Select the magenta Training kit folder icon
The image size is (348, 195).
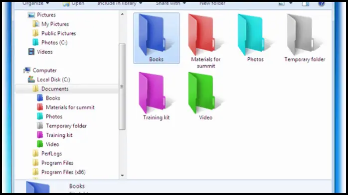click(156, 93)
